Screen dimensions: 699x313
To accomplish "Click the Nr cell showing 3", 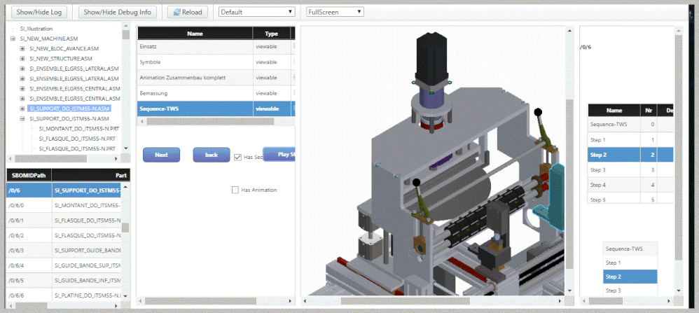I will 648,170.
